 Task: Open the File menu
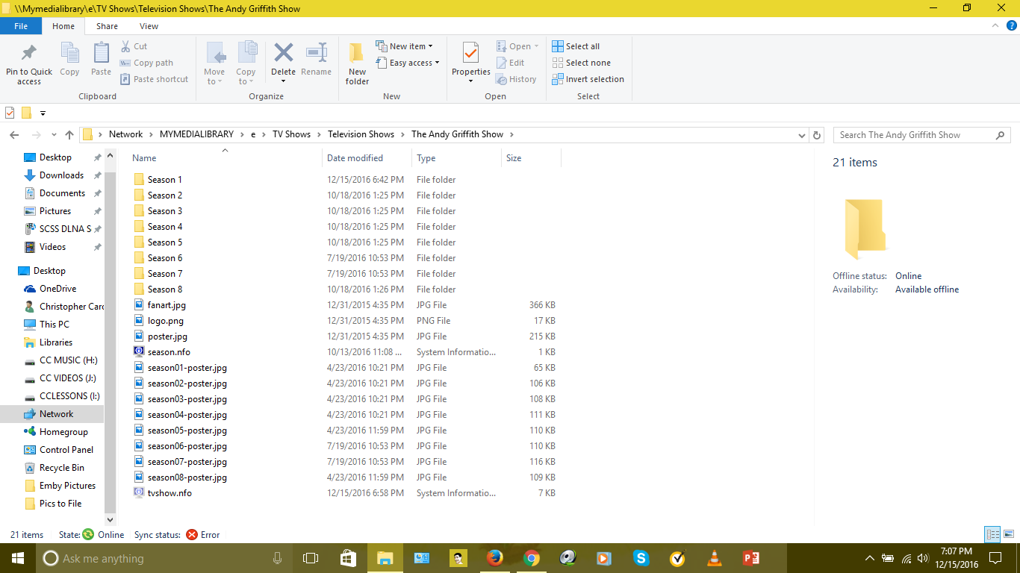point(21,25)
